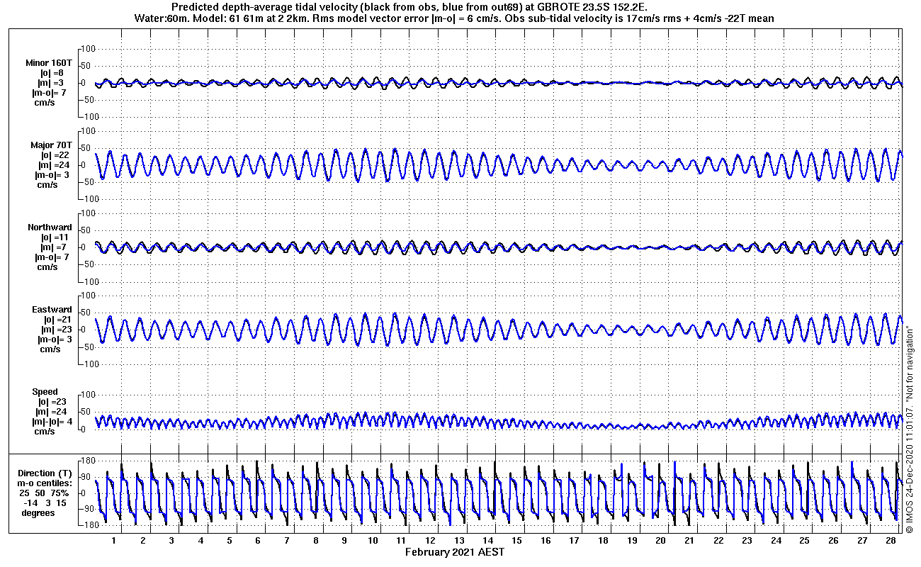Click '|o| =8' under Minor 160T

(51, 73)
